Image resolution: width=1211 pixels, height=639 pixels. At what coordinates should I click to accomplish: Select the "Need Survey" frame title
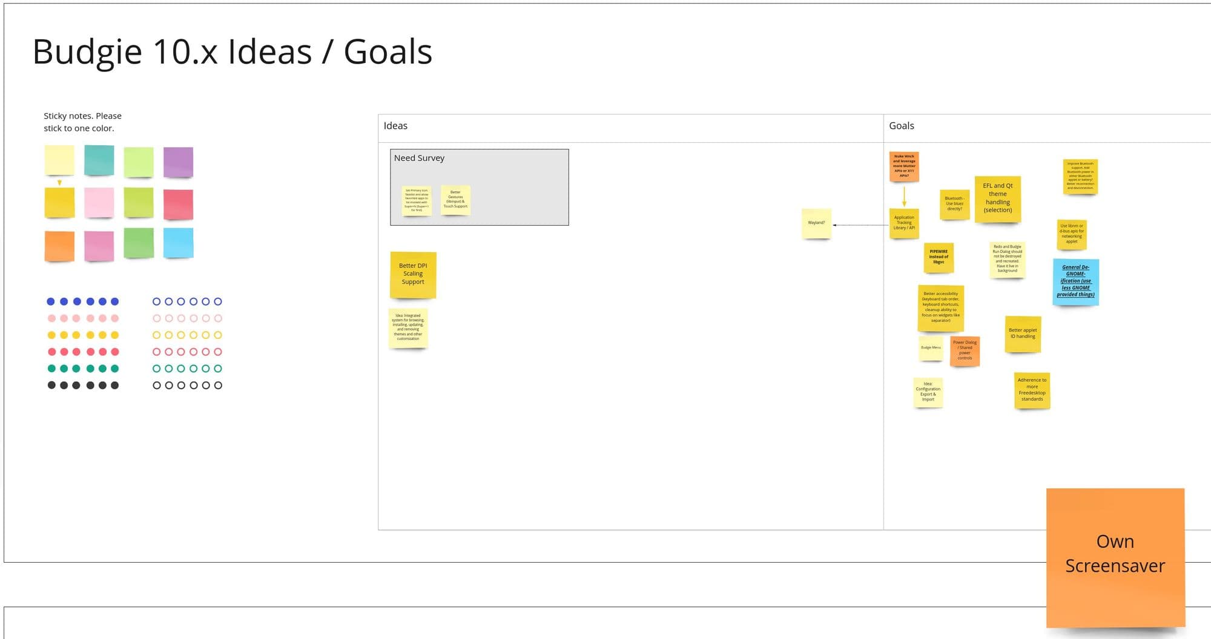[419, 158]
